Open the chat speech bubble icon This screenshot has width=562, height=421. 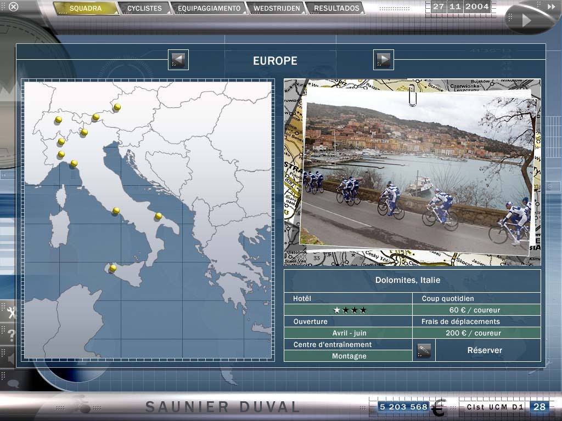pyautogui.click(x=12, y=383)
